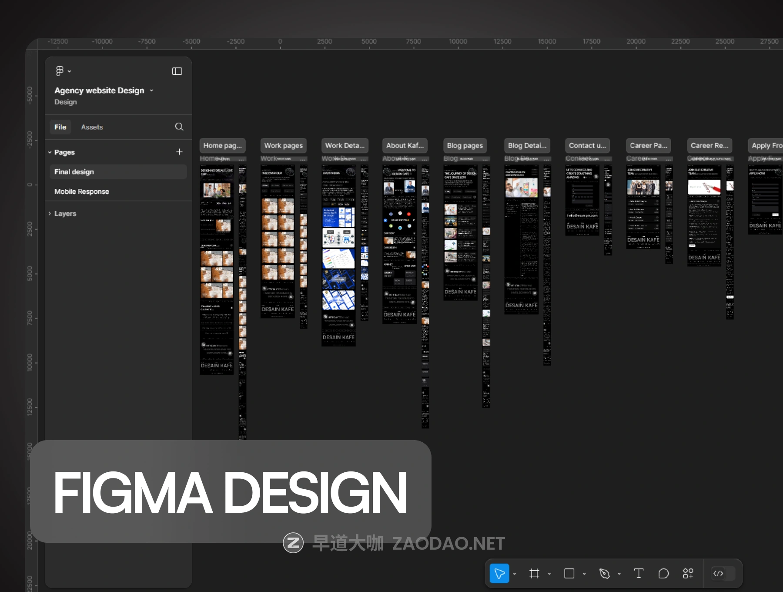Toggle Dev Mode switch
Viewport: 783px width, 592px height.
[x=723, y=573]
